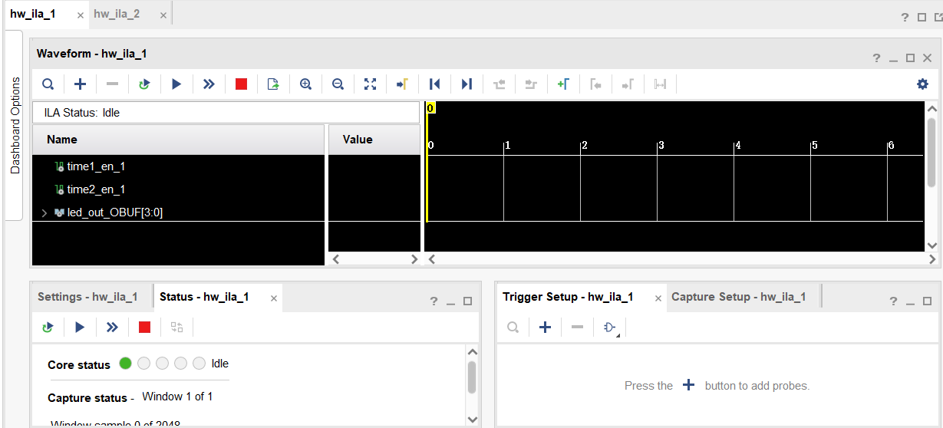
Task: Run trigger immediate in Status panel
Action: [x=112, y=328]
